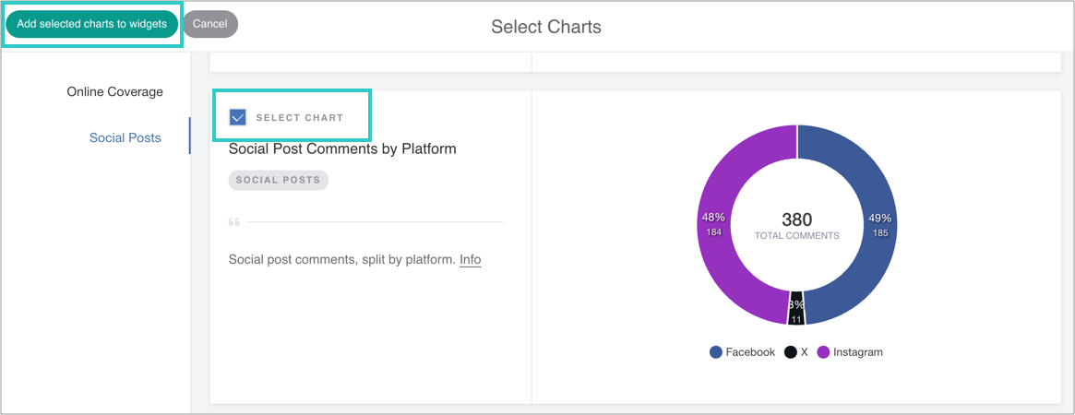Select the SOCIAL POSTS tag pill
This screenshot has height=415, width=1075.
tap(278, 180)
